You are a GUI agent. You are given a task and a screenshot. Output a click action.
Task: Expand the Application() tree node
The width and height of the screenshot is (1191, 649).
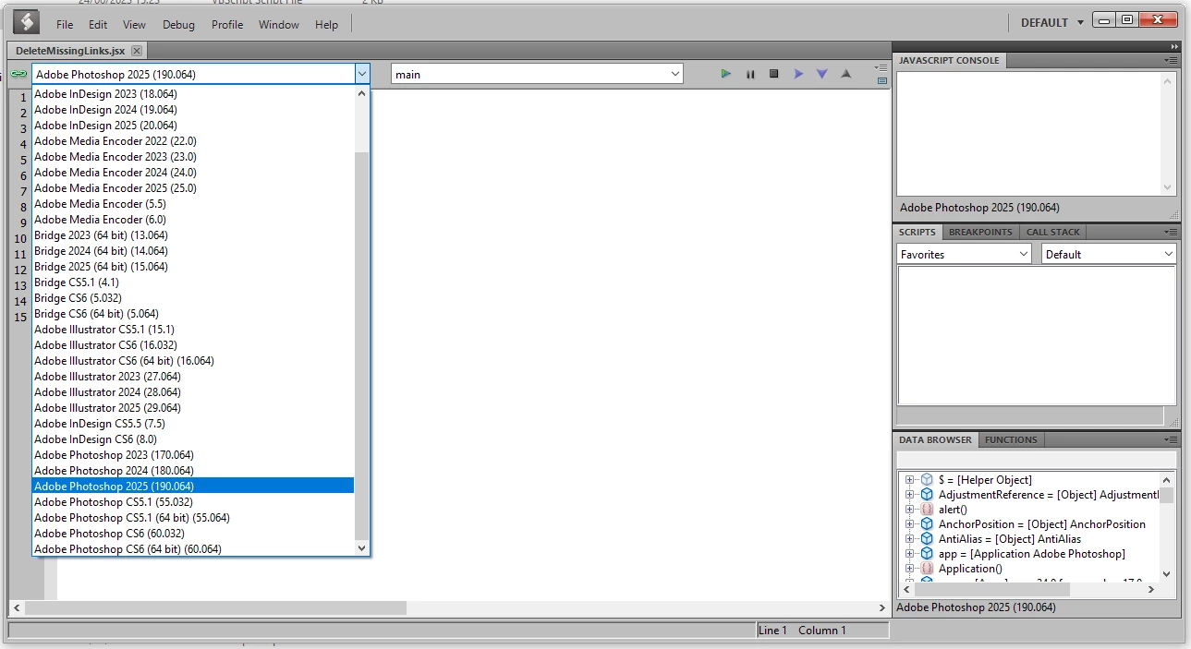click(909, 569)
